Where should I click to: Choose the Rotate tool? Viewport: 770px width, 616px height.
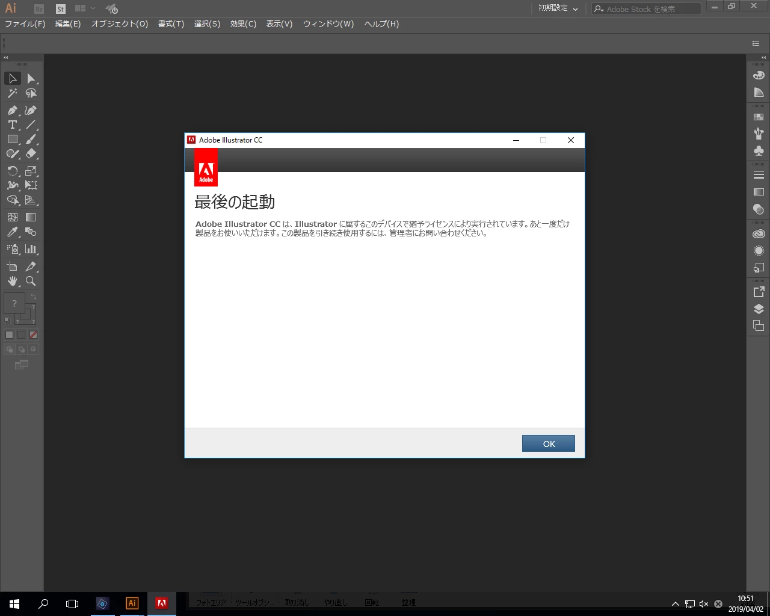13,171
